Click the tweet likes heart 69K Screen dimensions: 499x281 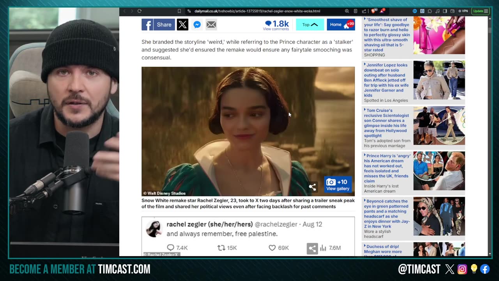(x=278, y=247)
